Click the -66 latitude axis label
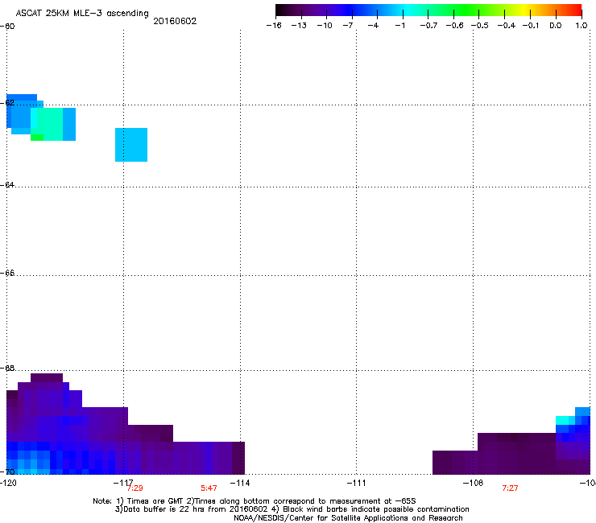Screen dimensions: 596x523 (x=7, y=273)
